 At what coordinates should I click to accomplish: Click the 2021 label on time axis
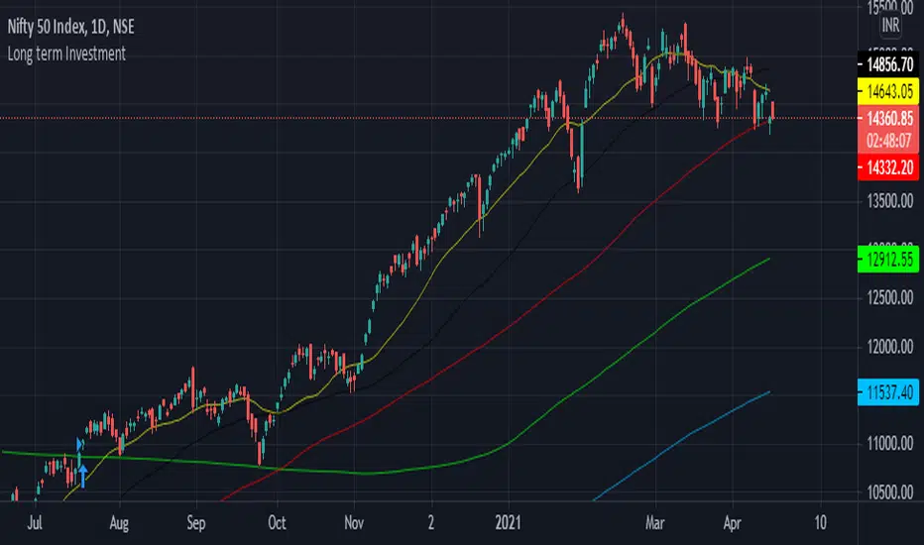point(508,522)
